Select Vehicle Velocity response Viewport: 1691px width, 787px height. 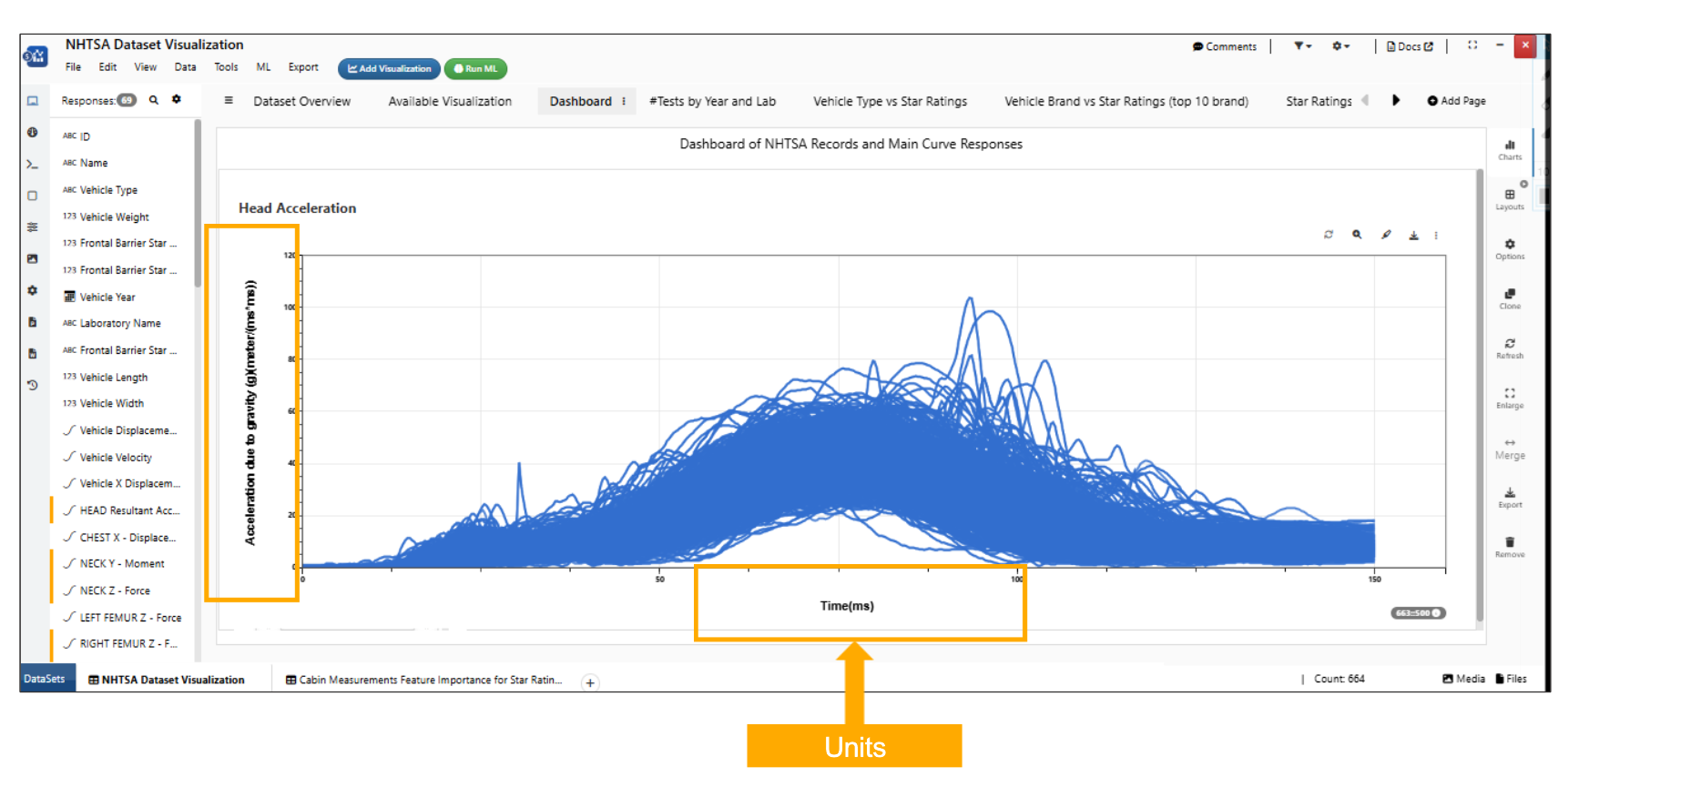[107, 458]
